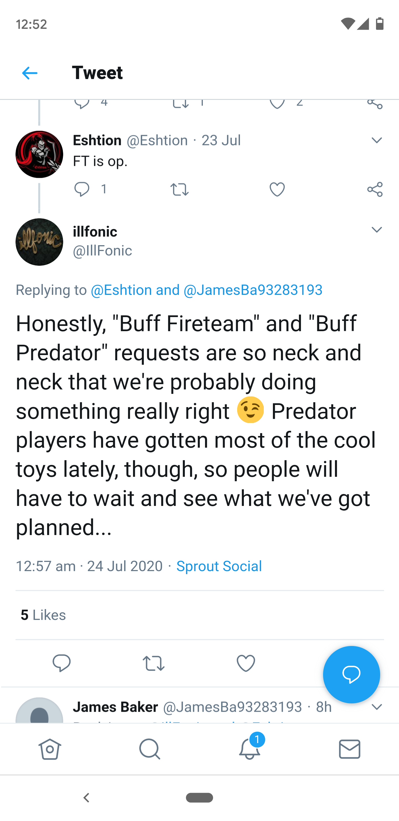
Task: View the 5 Likes list
Action: click(x=43, y=615)
